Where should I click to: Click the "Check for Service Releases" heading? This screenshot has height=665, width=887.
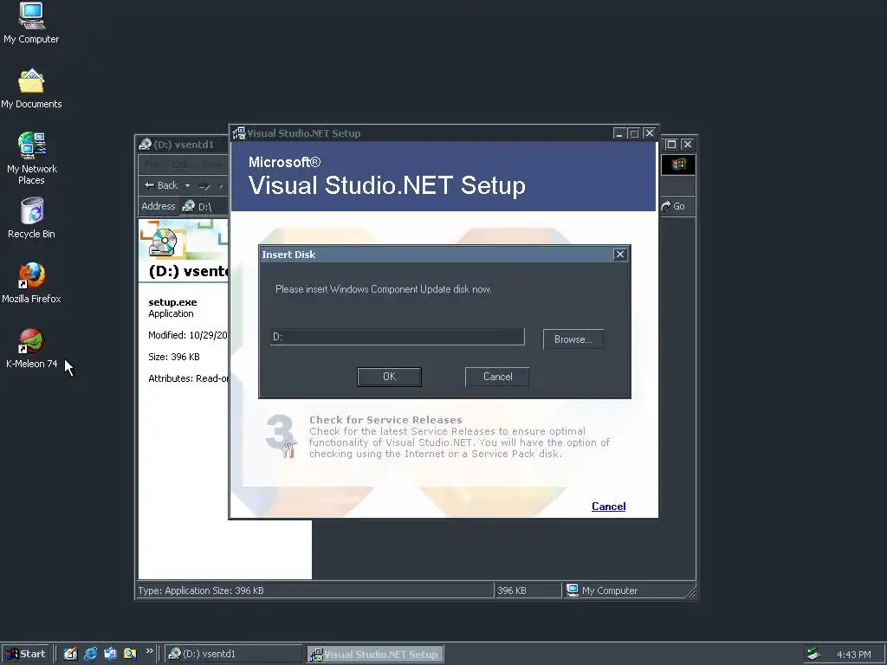[x=385, y=420]
